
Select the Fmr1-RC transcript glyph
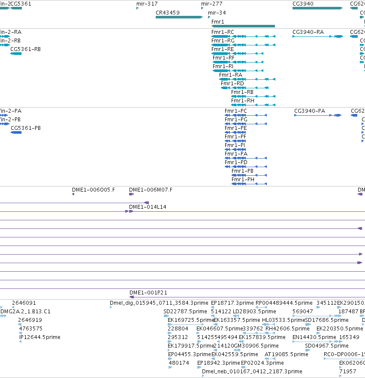pos(244,36)
